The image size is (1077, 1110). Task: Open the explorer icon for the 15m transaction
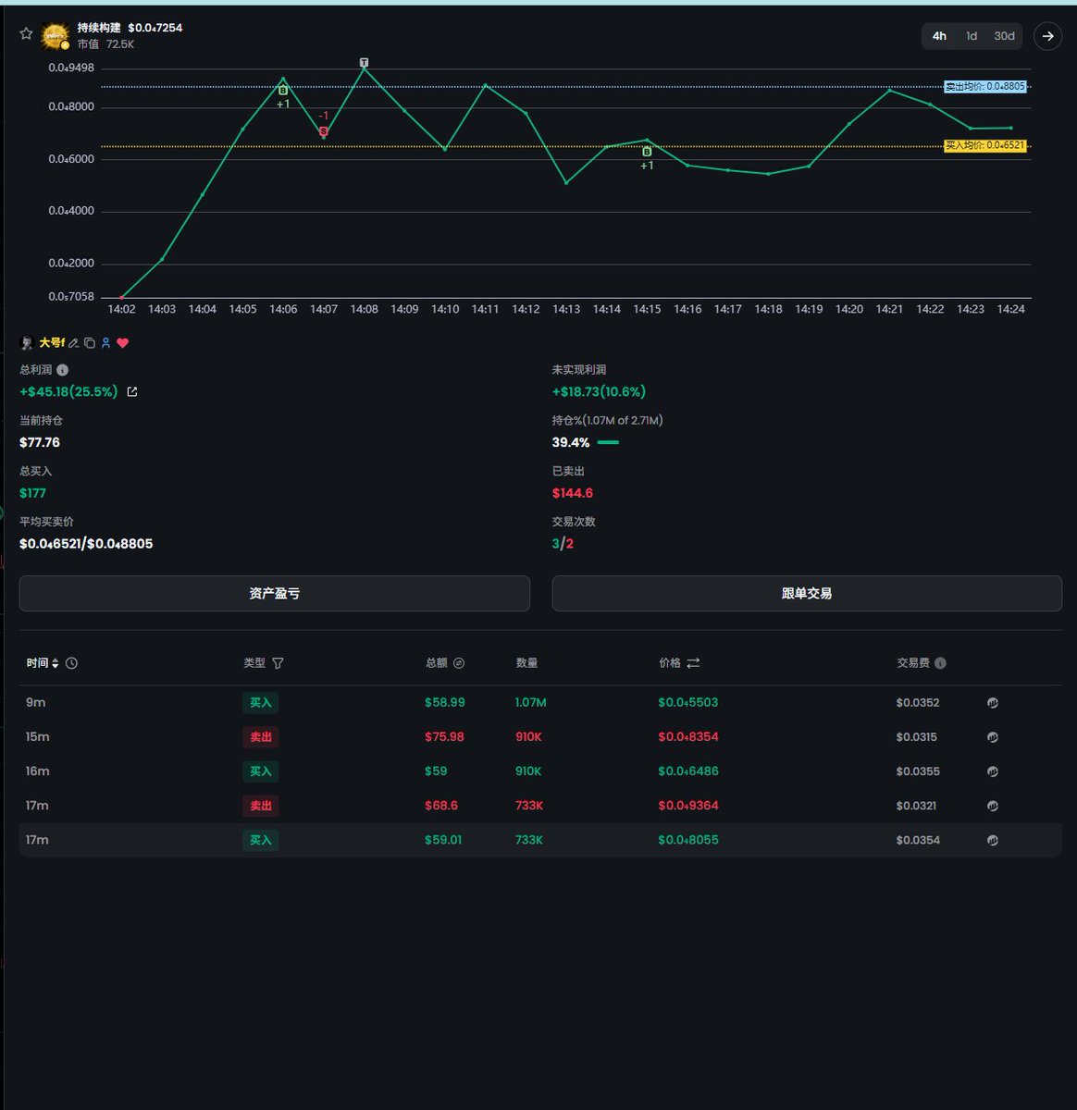coord(993,737)
